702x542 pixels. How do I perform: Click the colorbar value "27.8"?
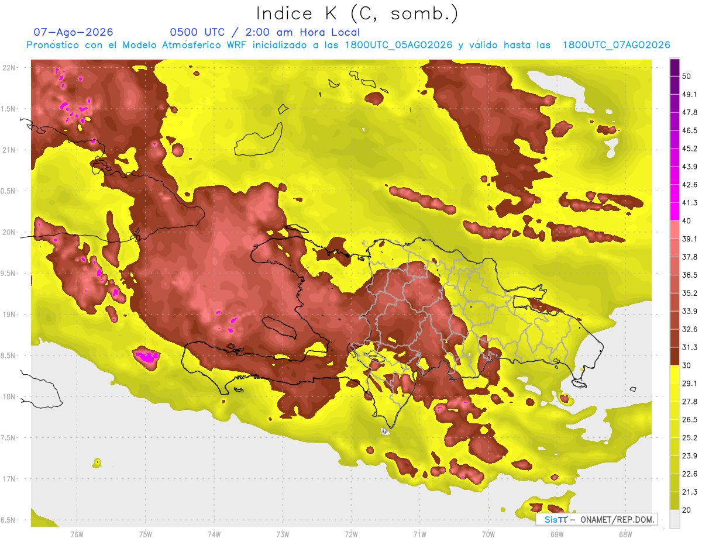(x=689, y=402)
